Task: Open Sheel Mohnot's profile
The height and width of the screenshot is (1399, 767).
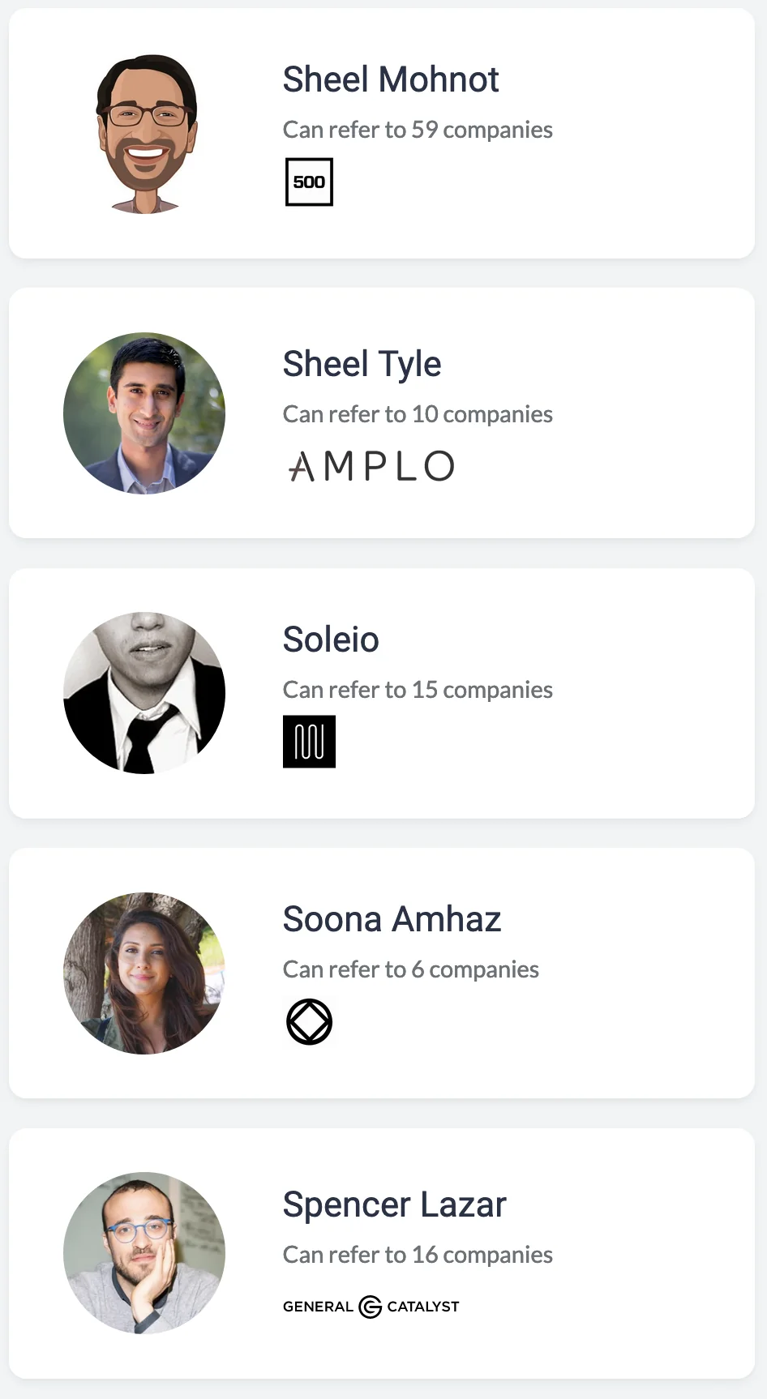Action: tap(390, 79)
